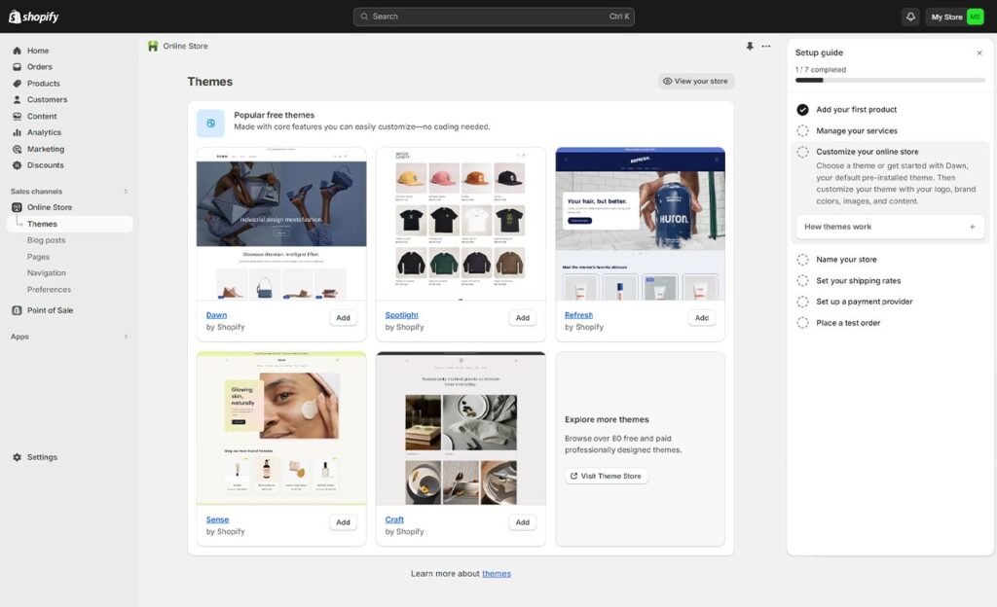Click the View your store button
The image size is (997, 607).
pyautogui.click(x=695, y=82)
